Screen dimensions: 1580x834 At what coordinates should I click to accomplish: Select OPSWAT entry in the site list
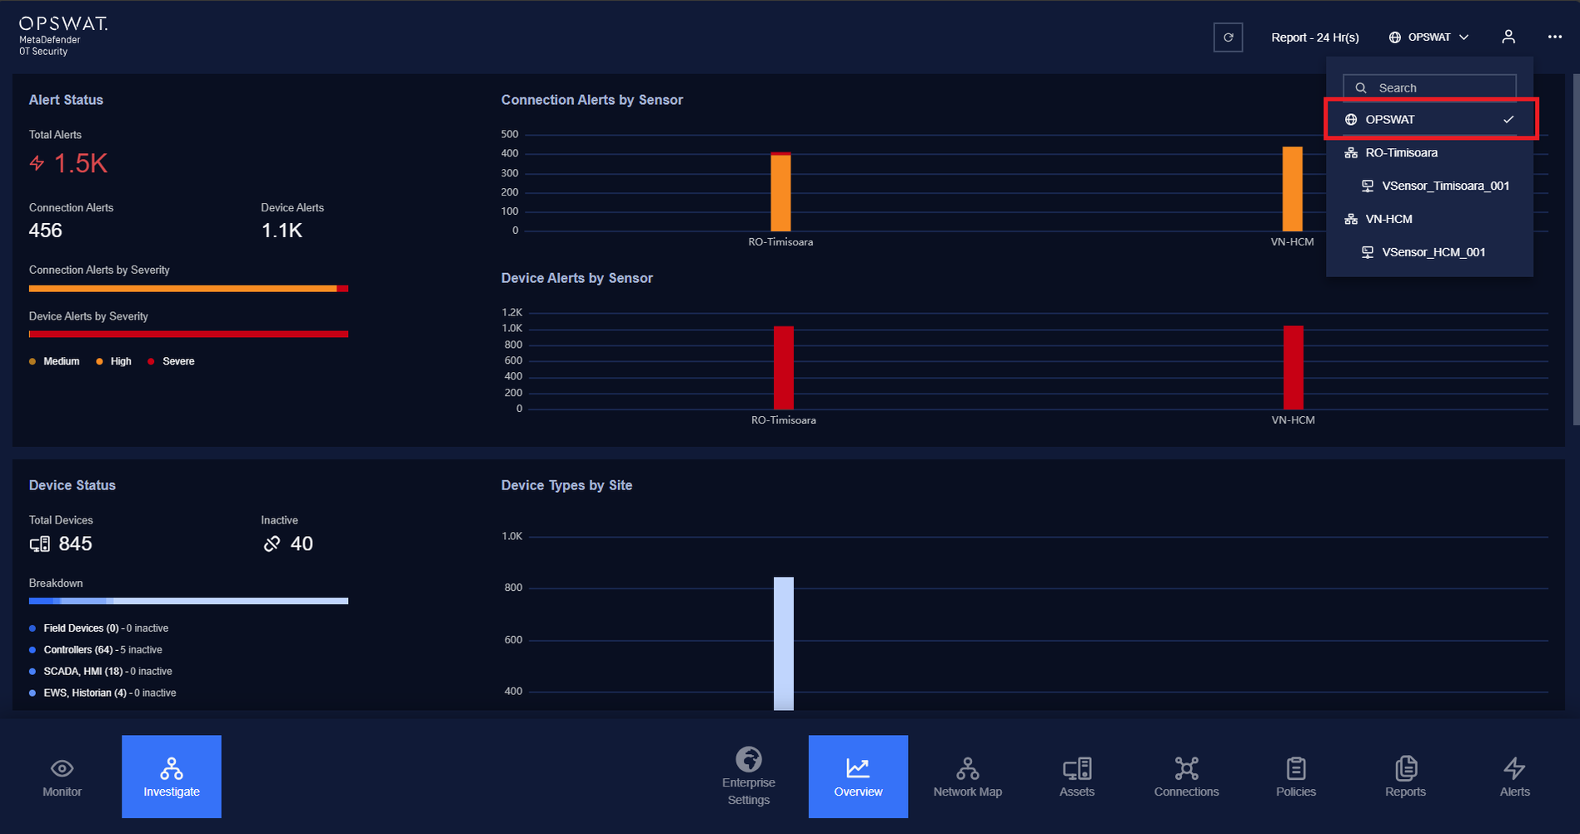[1430, 119]
